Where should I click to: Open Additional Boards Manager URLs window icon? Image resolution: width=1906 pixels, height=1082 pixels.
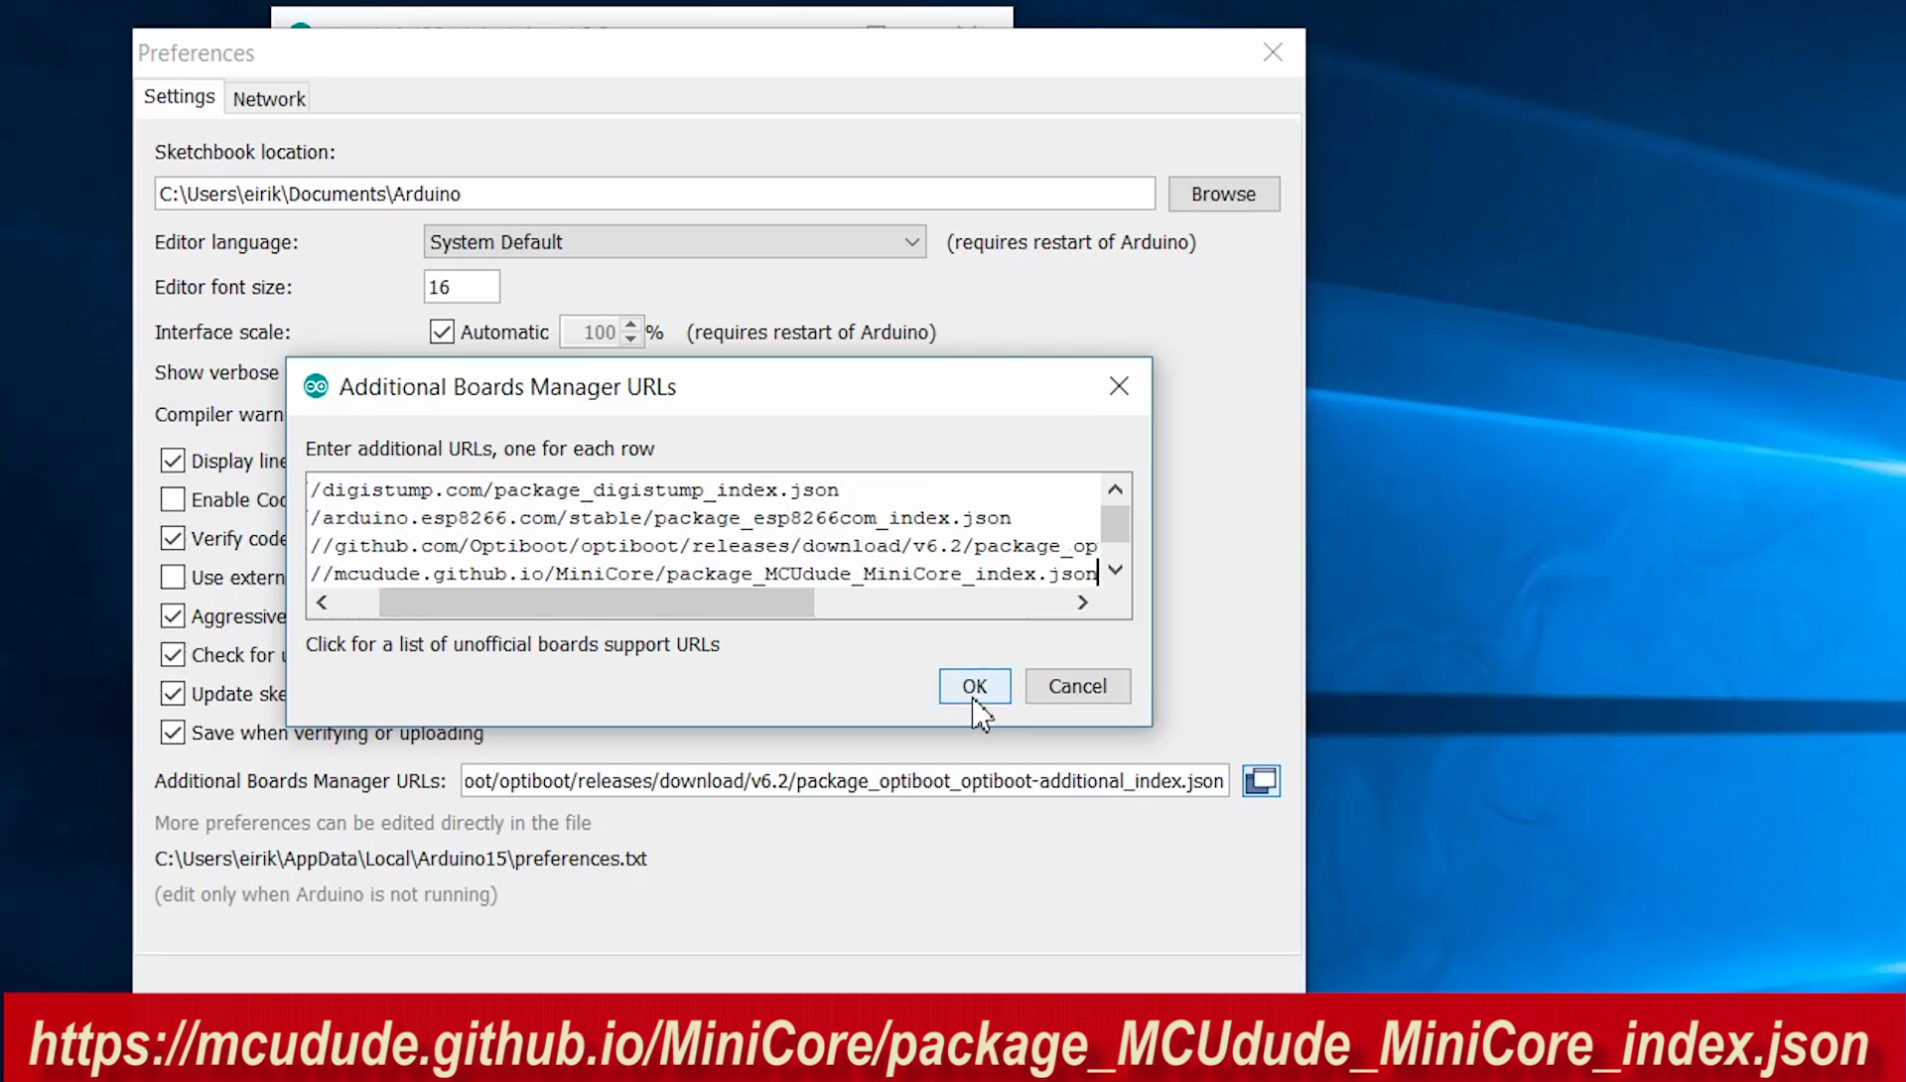(1261, 781)
